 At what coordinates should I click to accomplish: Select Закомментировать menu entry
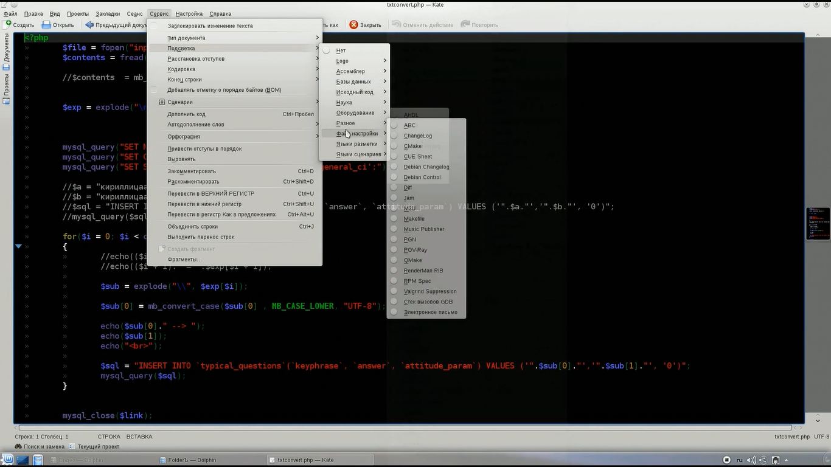pyautogui.click(x=192, y=171)
